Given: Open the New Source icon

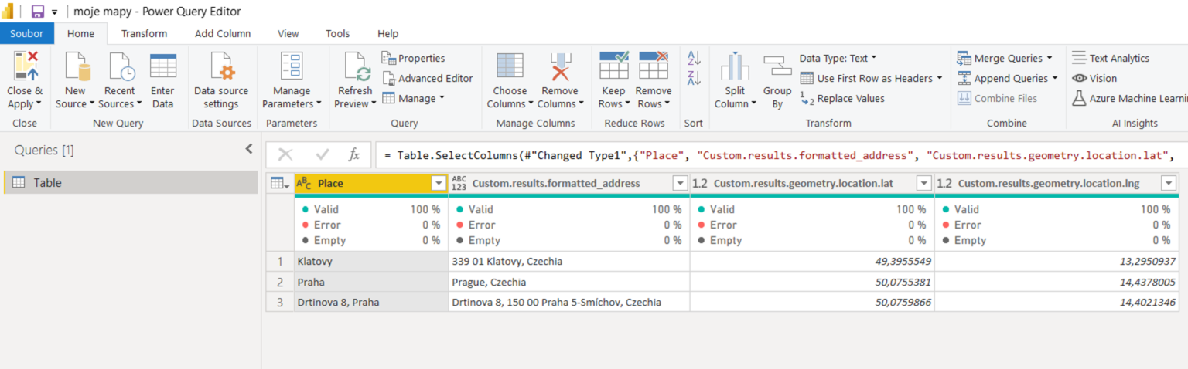Looking at the screenshot, I should coord(76,66).
